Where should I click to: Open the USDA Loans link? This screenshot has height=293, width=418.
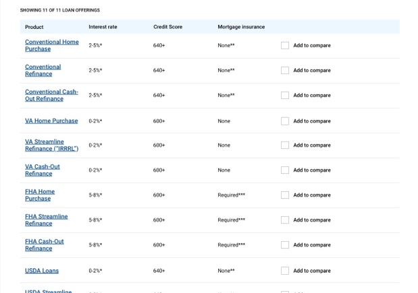[42, 271]
